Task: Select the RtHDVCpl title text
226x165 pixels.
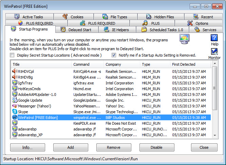Action: click(26, 71)
